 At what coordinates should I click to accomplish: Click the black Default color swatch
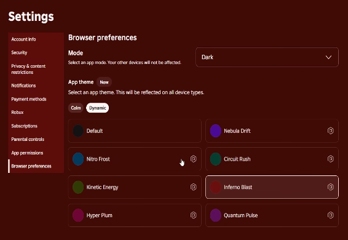(78, 131)
